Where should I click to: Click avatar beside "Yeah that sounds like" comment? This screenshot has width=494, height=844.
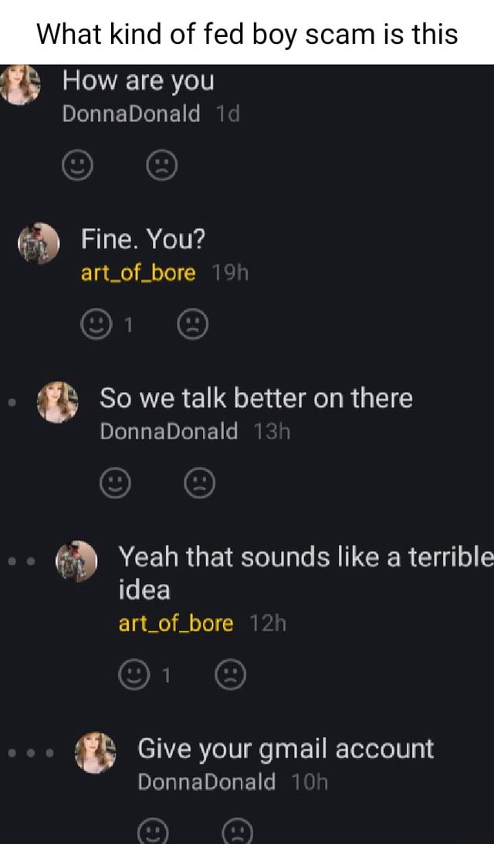(x=76, y=561)
